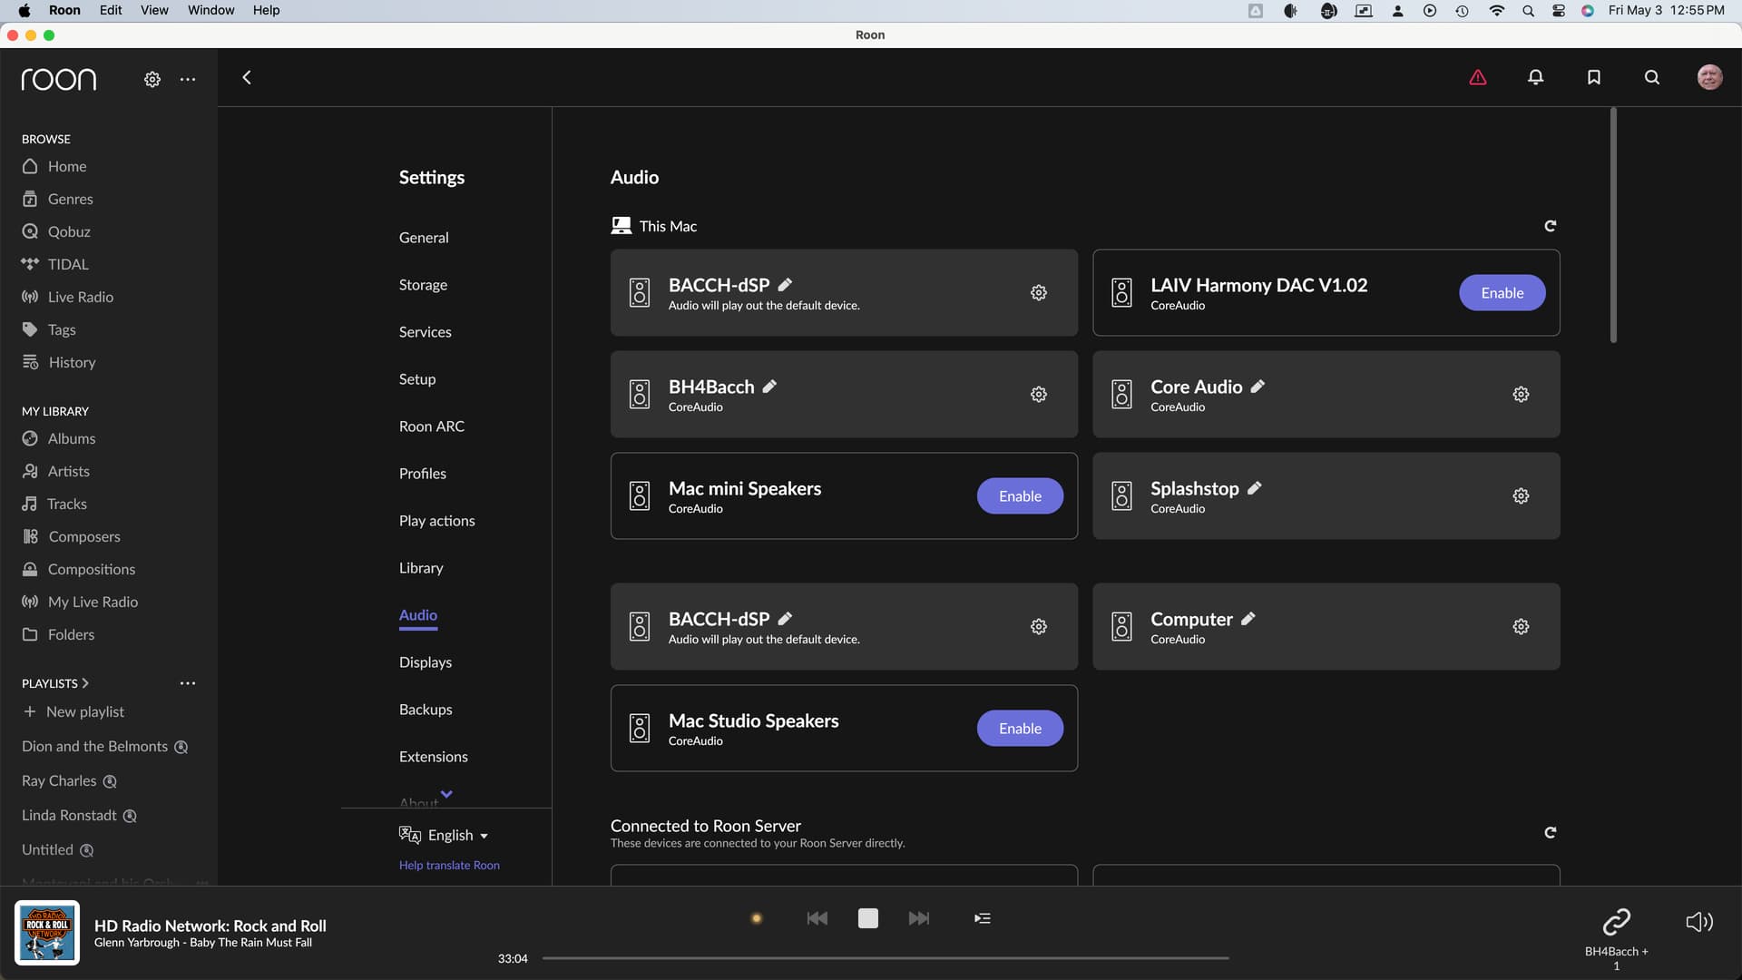Viewport: 1742px width, 980px height.
Task: Enable LAIV Harmony DAC V1.02
Action: tap(1502, 293)
